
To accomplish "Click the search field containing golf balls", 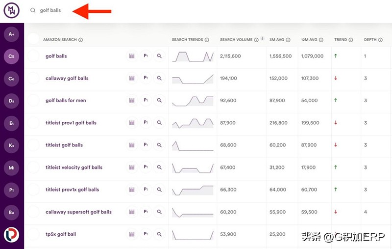I will (50, 10).
